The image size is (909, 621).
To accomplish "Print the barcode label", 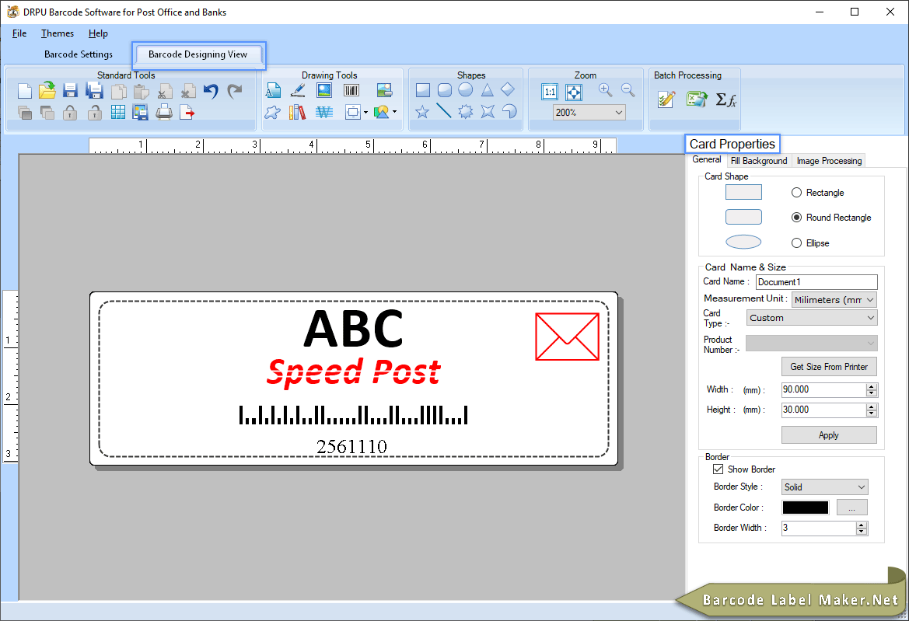I will tap(164, 113).
